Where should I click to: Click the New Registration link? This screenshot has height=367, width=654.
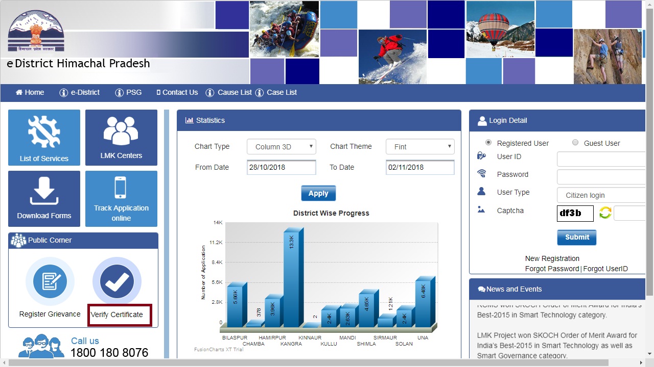[x=552, y=258]
